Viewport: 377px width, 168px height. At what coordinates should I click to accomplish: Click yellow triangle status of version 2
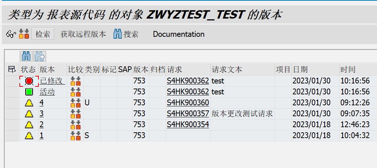click(x=29, y=125)
